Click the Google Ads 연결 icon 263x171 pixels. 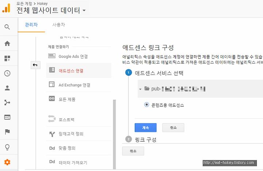[52, 56]
